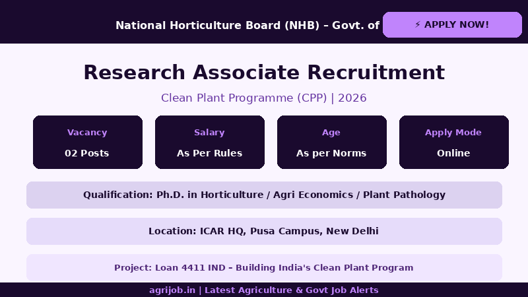Open the Salary As Per Rules card

[x=210, y=142]
